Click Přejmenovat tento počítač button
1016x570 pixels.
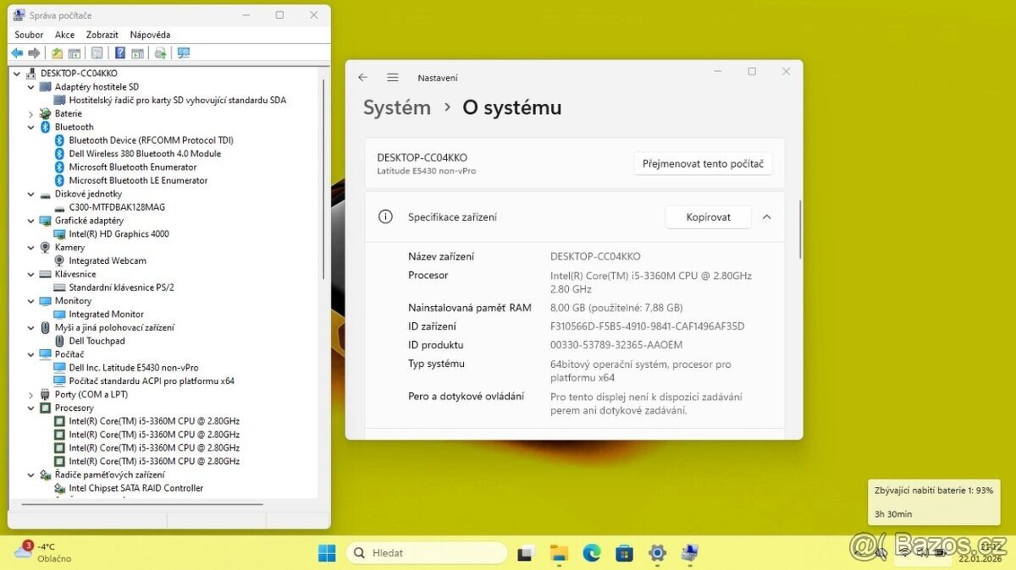click(x=703, y=163)
